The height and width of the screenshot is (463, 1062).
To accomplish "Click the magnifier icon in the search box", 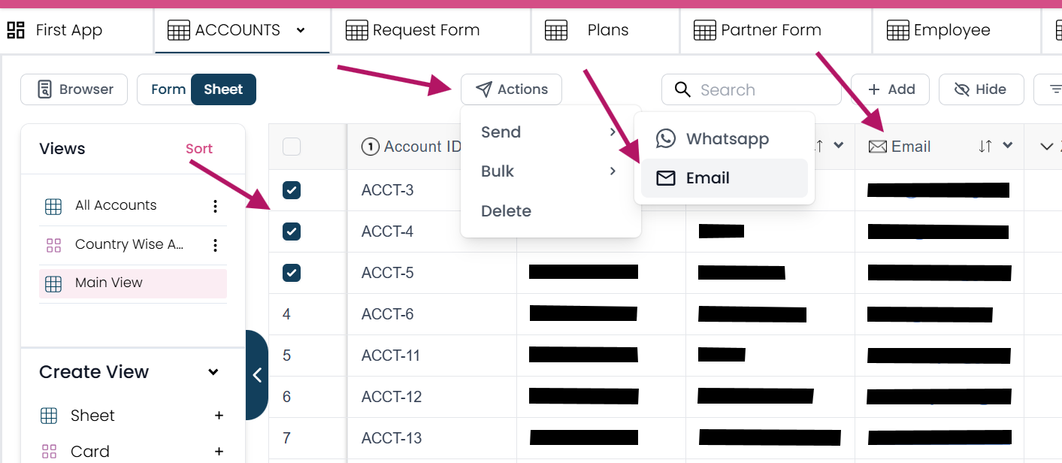I will (x=682, y=90).
